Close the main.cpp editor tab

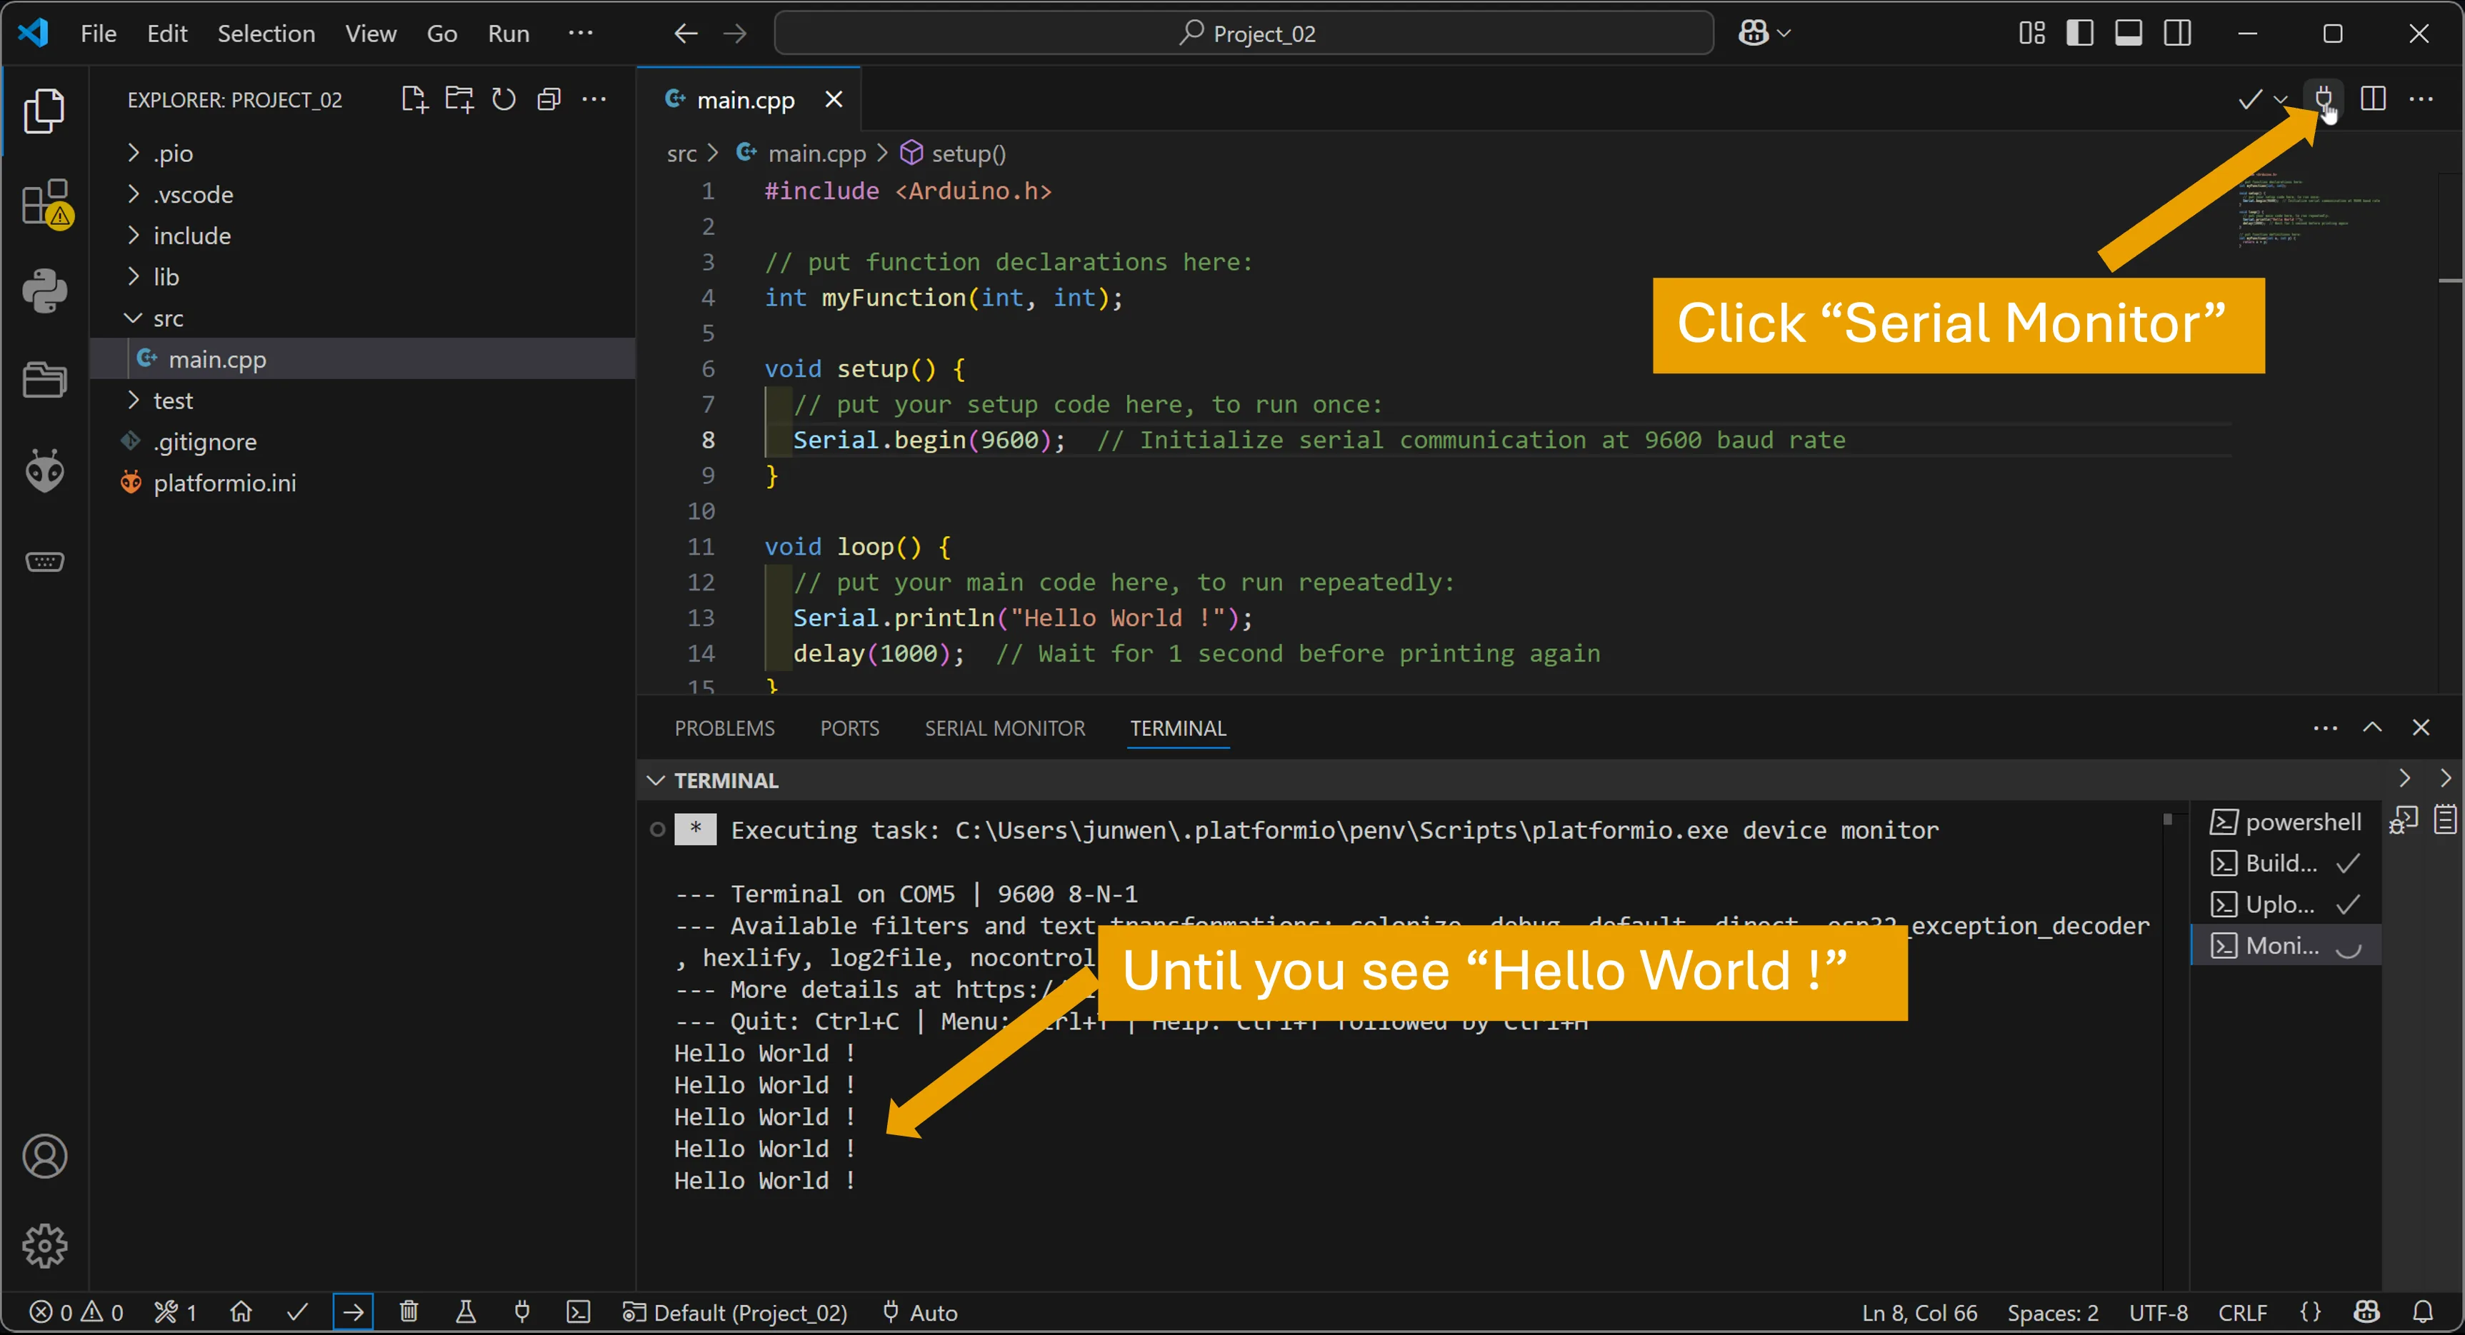[834, 99]
